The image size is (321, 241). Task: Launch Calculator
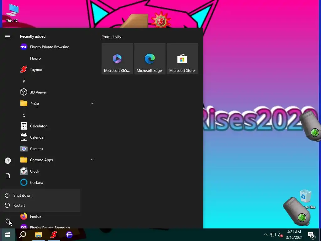coord(57,126)
